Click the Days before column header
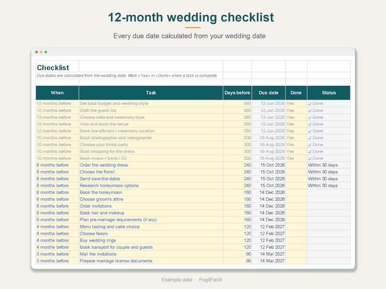Screen dimensions: 386x289 click(x=237, y=93)
